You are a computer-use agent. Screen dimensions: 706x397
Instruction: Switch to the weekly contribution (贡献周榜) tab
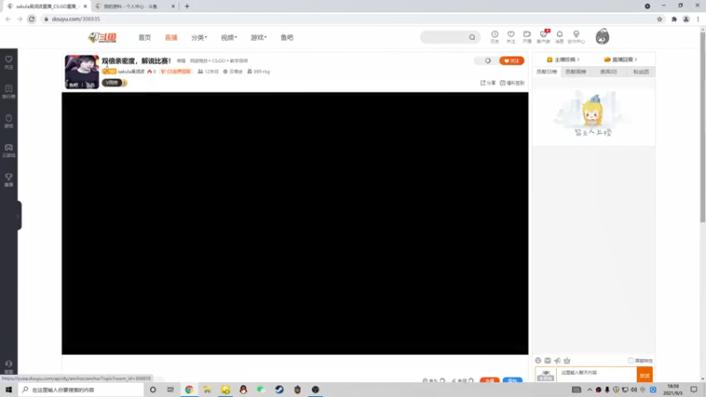pos(576,71)
